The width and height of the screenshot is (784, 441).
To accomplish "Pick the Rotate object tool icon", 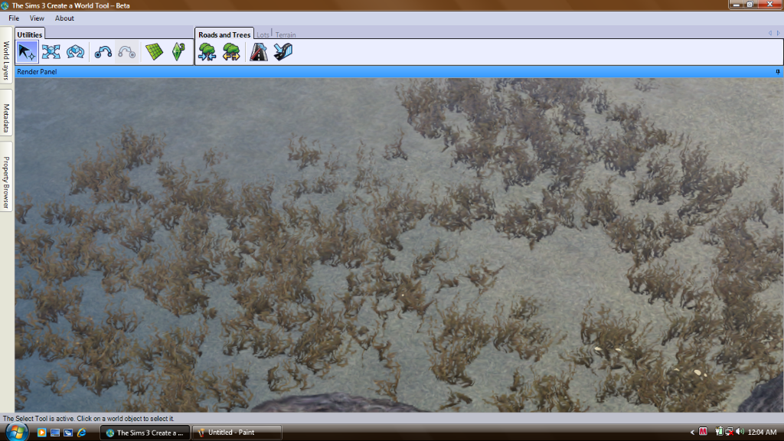I will coord(76,52).
